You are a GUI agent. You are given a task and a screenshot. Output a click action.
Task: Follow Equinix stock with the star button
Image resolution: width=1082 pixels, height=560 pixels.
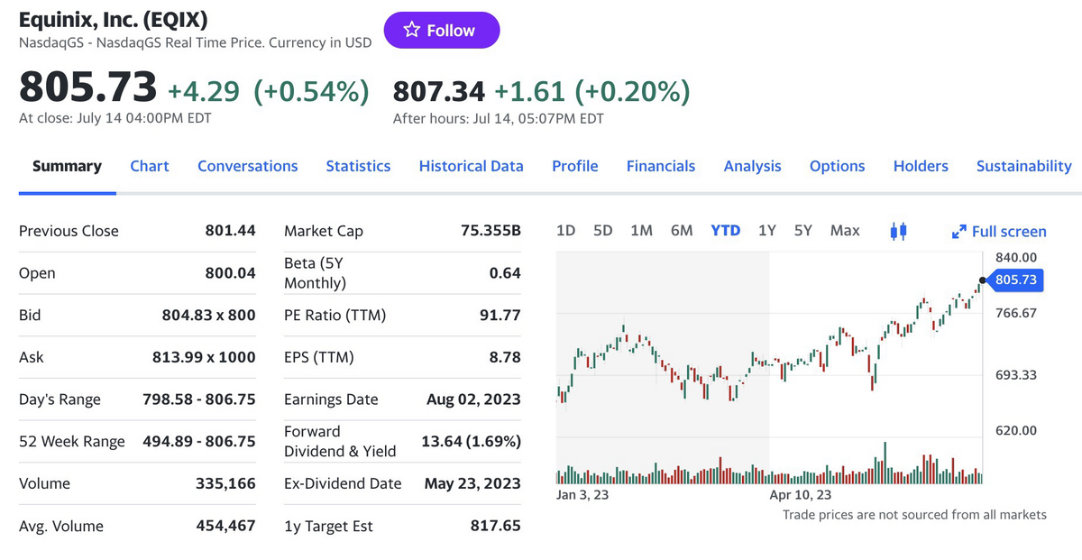[441, 30]
